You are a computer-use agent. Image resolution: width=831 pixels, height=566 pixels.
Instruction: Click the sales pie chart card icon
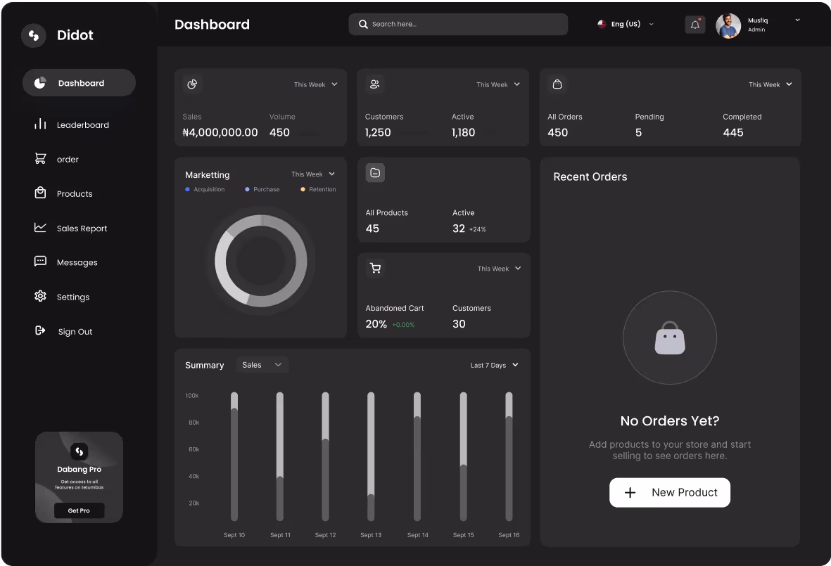pyautogui.click(x=192, y=84)
